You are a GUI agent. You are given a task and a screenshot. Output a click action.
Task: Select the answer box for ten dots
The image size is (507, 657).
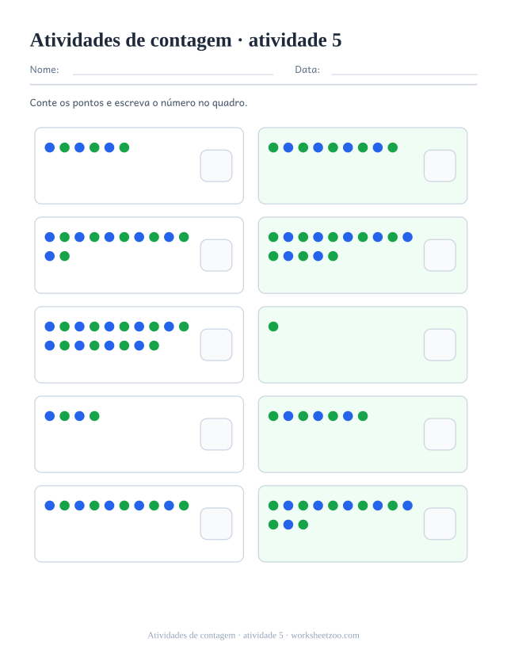coord(216,524)
